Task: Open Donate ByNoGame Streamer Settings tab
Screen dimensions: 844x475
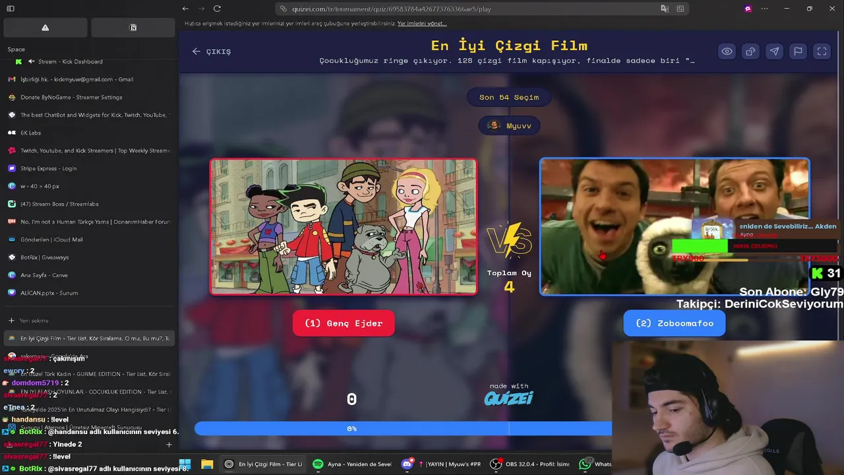Action: click(x=89, y=97)
